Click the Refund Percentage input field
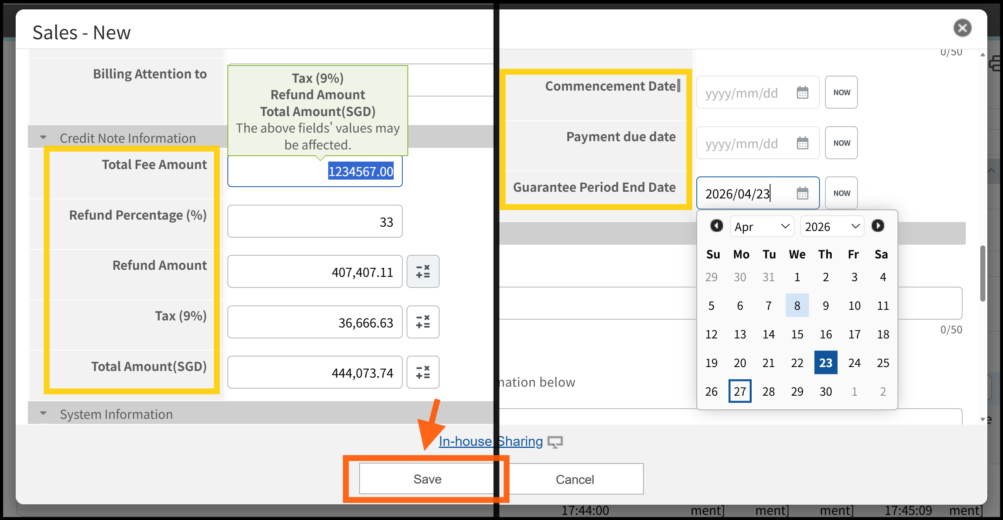The height and width of the screenshot is (520, 1003). [314, 222]
